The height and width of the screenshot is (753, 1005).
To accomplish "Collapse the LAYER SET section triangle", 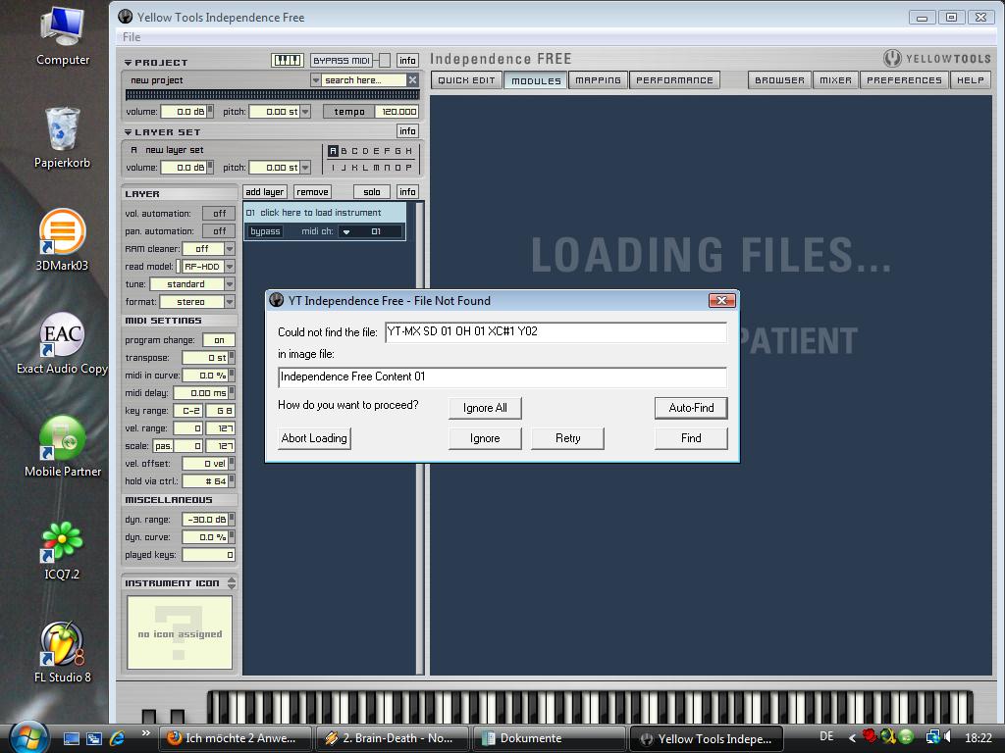I will pos(129,132).
